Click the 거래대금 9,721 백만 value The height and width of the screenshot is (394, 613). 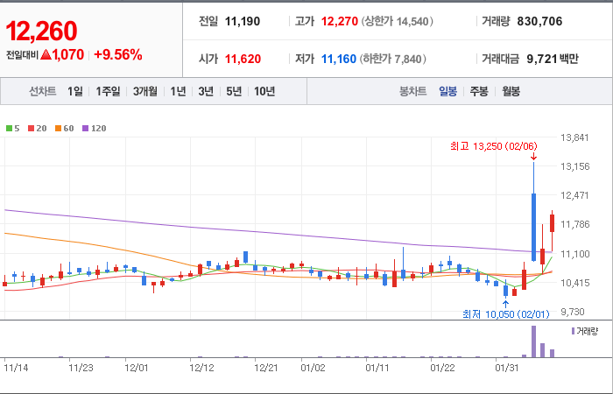pyautogui.click(x=553, y=59)
